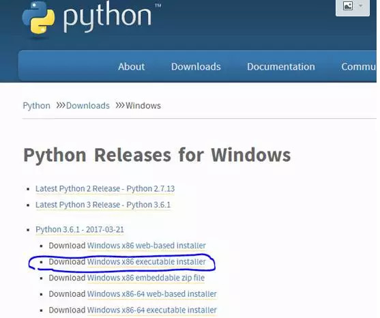380x318 pixels.
Task: Click the Python Releases for Windows heading
Action: pos(157,155)
